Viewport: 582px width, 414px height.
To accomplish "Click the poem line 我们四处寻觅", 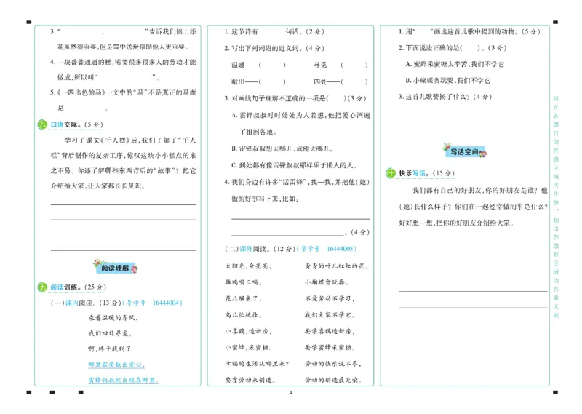I will coord(110,333).
